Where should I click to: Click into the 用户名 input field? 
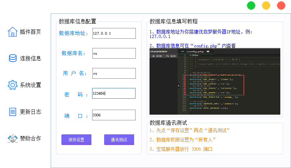pyautogui.click(x=114, y=73)
